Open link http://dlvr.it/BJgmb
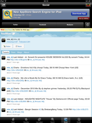 tap(19, 60)
